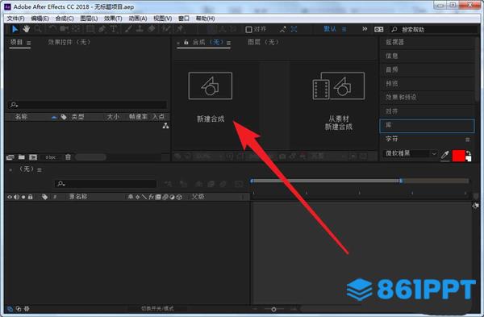Expand hidden workspaces with double chevron
The width and height of the screenshot is (484, 317).
pos(365,29)
